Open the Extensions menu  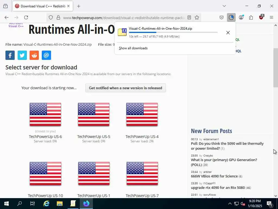[251, 17]
